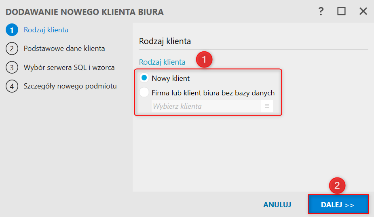Select the Nowy klient radio button
The width and height of the screenshot is (374, 217).
(x=144, y=78)
